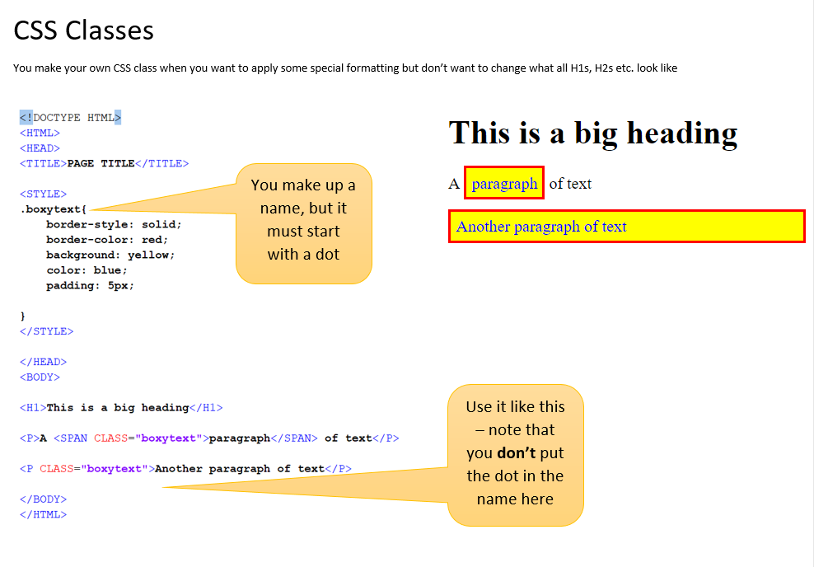Select the closing </STYLE> tag
This screenshot has width=814, height=567.
[46, 331]
